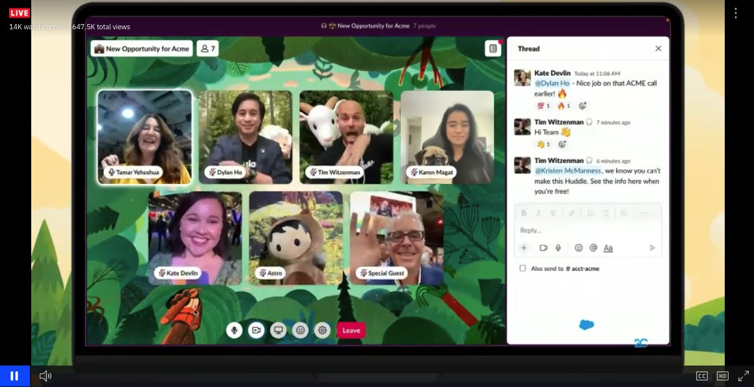Close the Thread panel

[658, 49]
